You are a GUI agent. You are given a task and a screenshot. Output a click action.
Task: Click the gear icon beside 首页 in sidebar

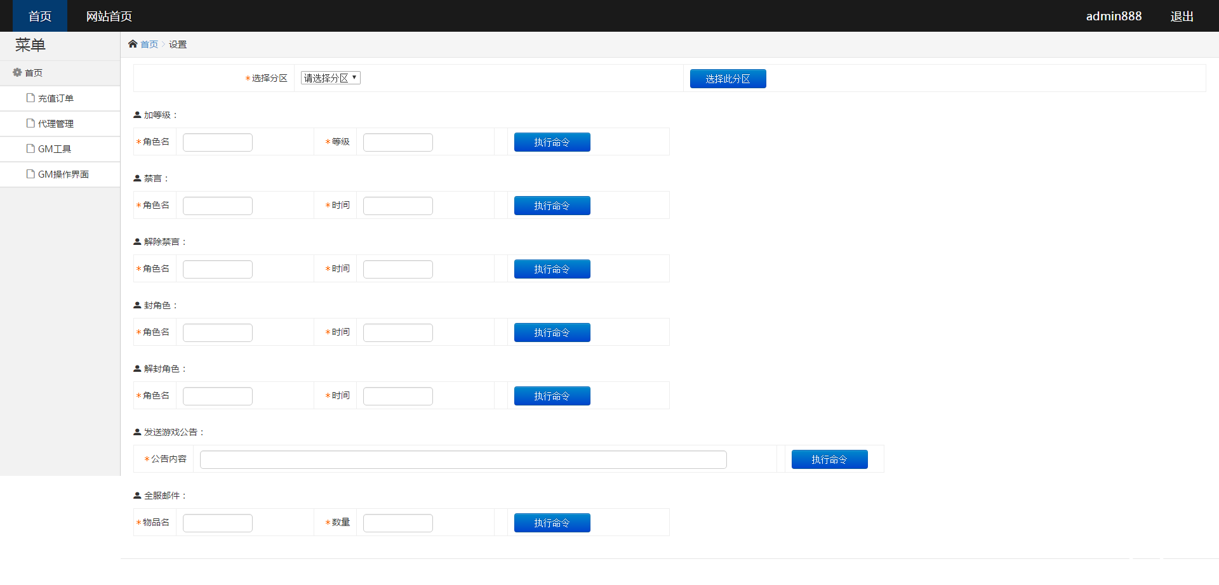click(x=17, y=72)
